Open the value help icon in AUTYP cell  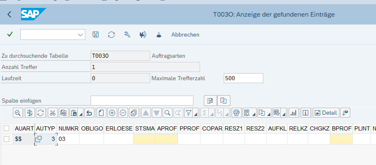(x=39, y=139)
